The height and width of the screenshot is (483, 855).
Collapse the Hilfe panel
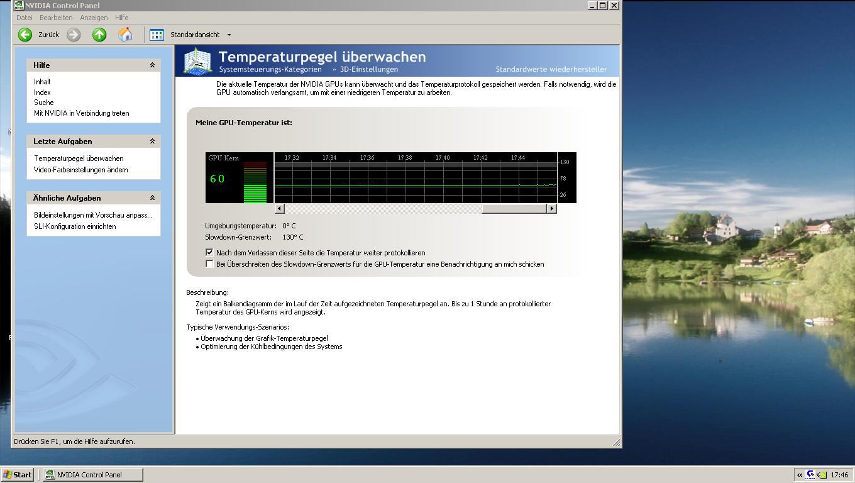tap(152, 65)
